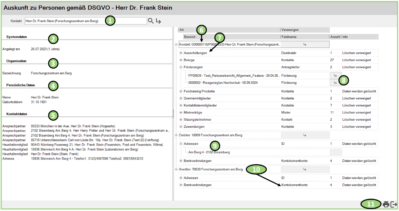Click the jump arrow in the Kreditor 70030 row
The width and height of the screenshot is (399, 211).
point(305,169)
